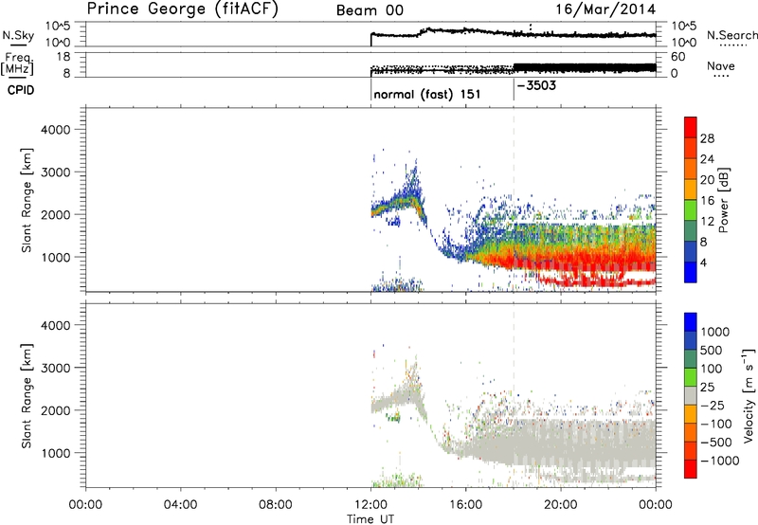Image resolution: width=758 pixels, height=525 pixels.
Task: Click the '28' label on power colorbar
Action: (707, 138)
